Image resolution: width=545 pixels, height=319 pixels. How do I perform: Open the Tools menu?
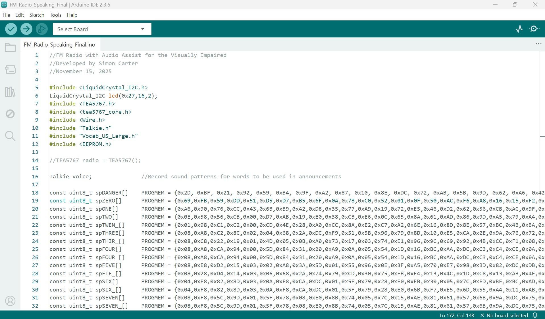click(56, 15)
